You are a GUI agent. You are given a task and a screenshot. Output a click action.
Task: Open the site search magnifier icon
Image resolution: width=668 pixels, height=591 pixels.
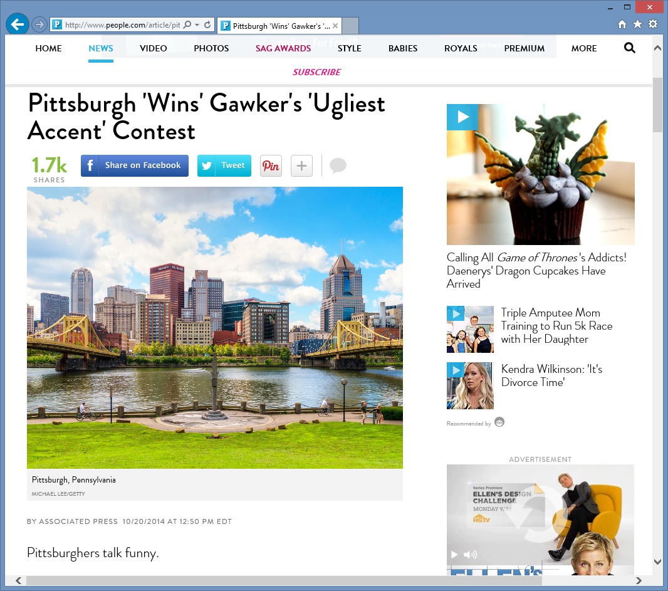630,48
